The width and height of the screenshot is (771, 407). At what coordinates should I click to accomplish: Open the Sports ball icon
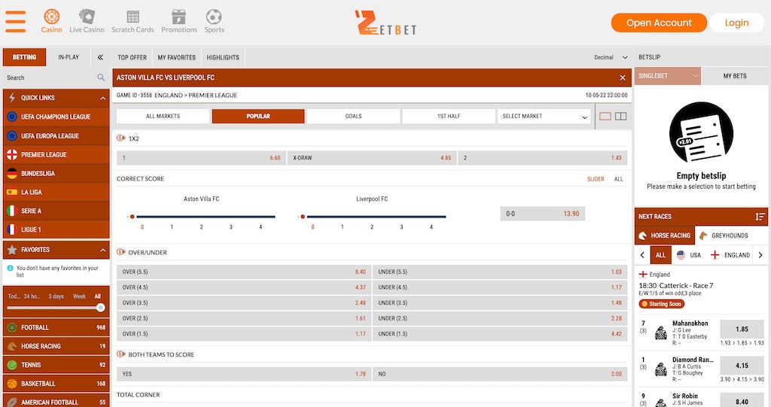(214, 17)
